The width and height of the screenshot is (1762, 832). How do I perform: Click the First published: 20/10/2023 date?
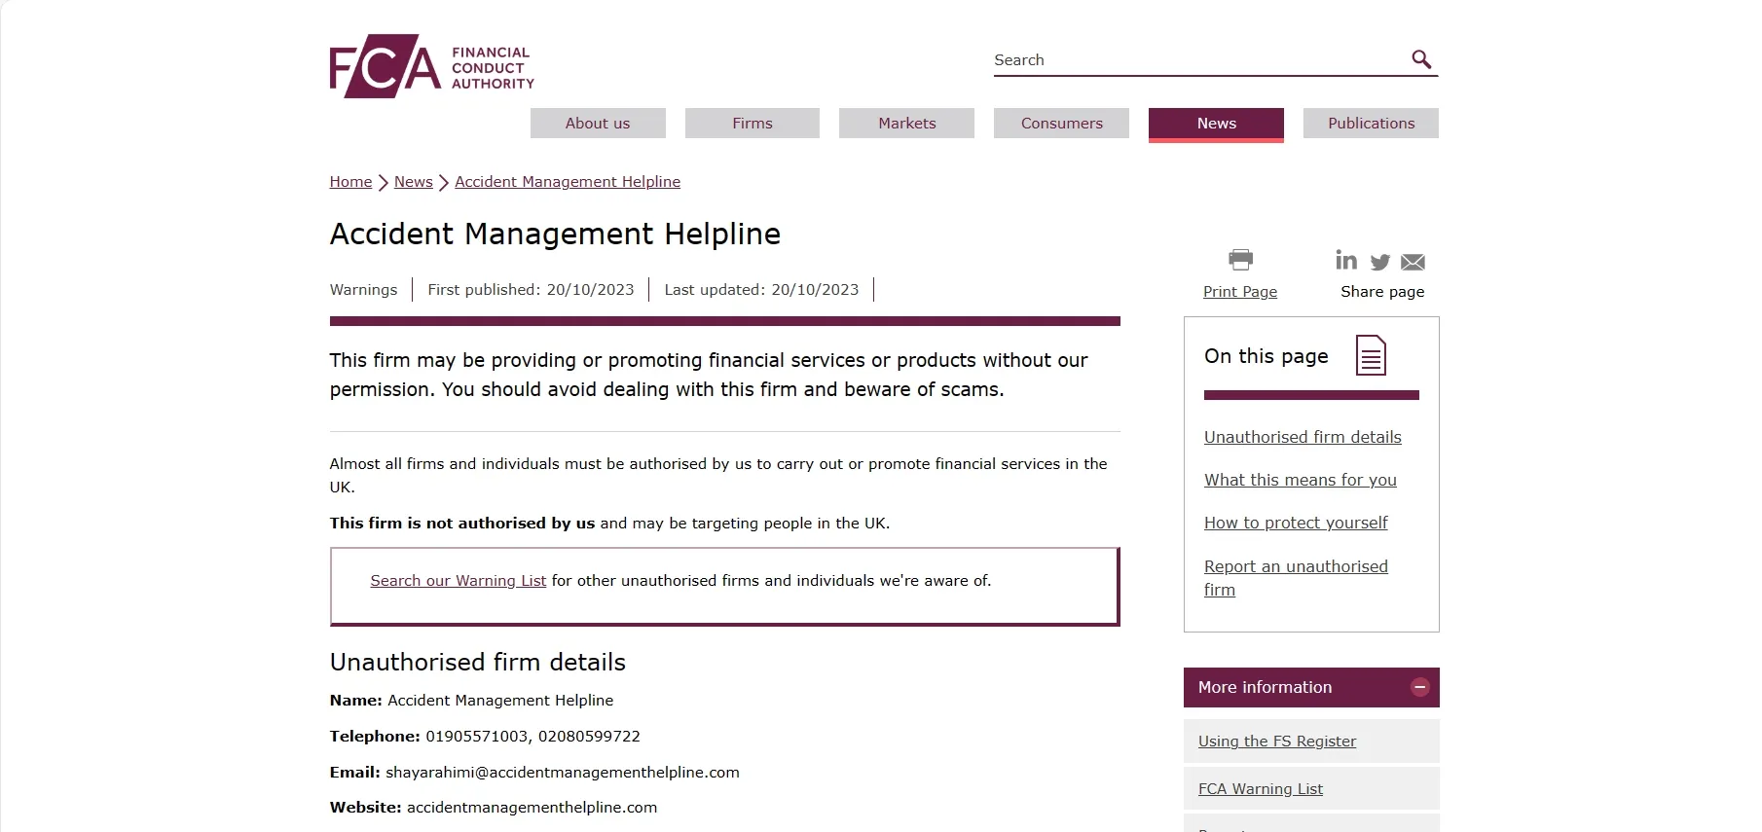531,290
